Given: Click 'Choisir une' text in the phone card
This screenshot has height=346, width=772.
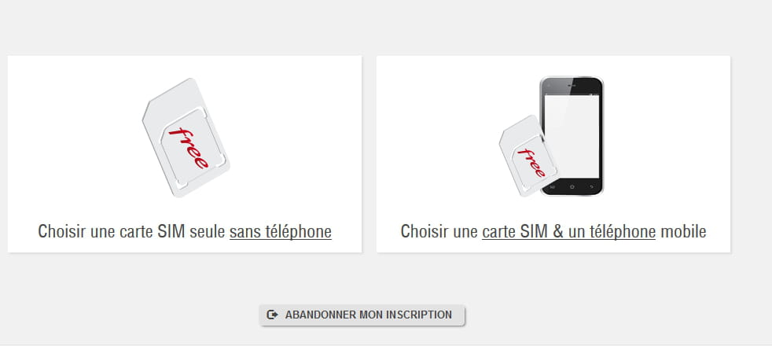Looking at the screenshot, I should (x=439, y=231).
